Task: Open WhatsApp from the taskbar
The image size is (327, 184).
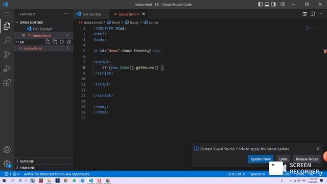Action: tap(74, 180)
